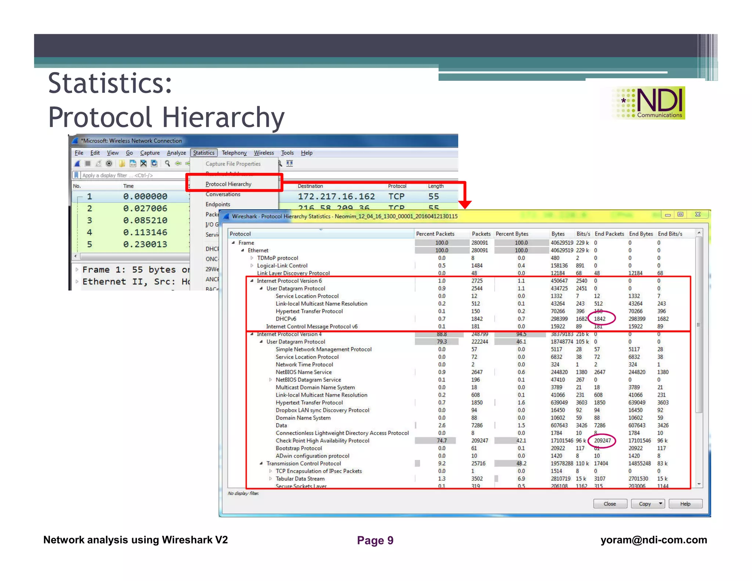Image resolution: width=752 pixels, height=581 pixels.
Task: Select the DHCPv6 row
Action: pos(461,319)
